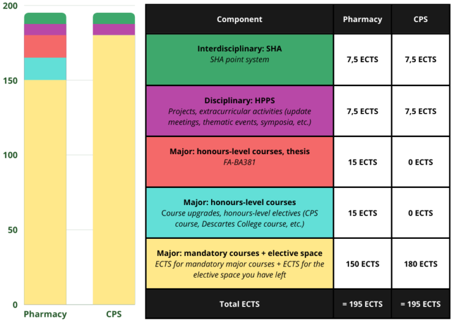Click the "Component" table header
The width and height of the screenshot is (454, 323).
click(x=239, y=19)
